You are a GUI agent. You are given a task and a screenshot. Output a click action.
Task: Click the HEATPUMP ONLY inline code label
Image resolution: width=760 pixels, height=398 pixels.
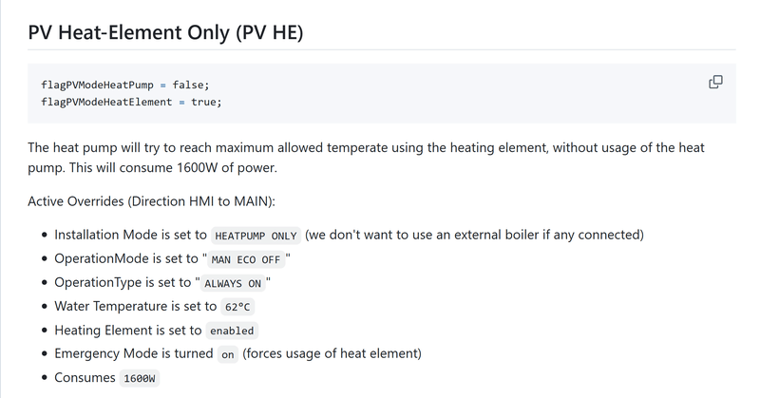256,236
